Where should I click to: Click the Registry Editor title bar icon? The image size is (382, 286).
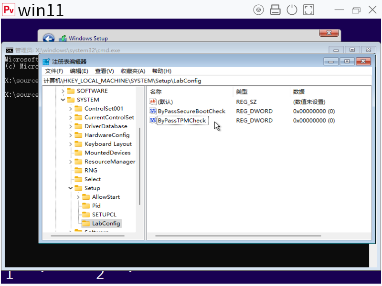pyautogui.click(x=46, y=61)
